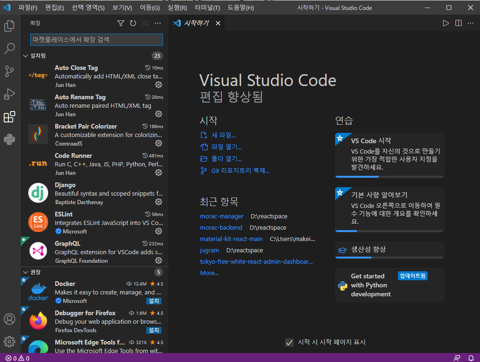Open the Python view in activity bar
The height and width of the screenshot is (362, 480).
[x=9, y=139]
